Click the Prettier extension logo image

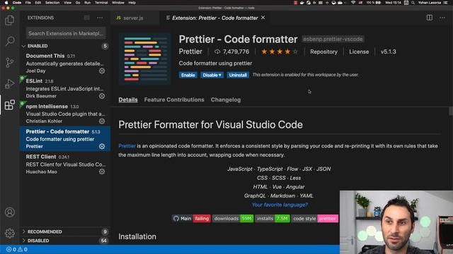(x=144, y=59)
